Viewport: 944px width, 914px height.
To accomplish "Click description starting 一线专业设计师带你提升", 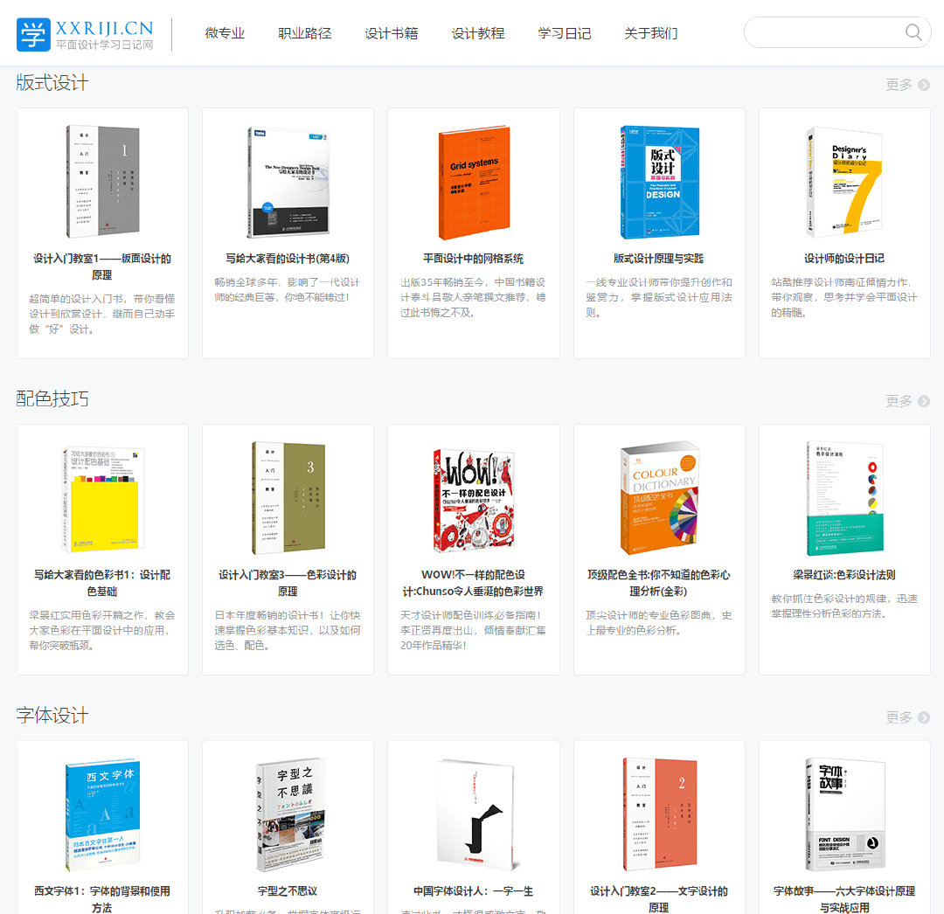I will (659, 298).
